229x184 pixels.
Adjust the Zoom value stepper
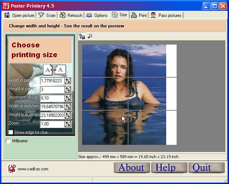click(x=68, y=124)
